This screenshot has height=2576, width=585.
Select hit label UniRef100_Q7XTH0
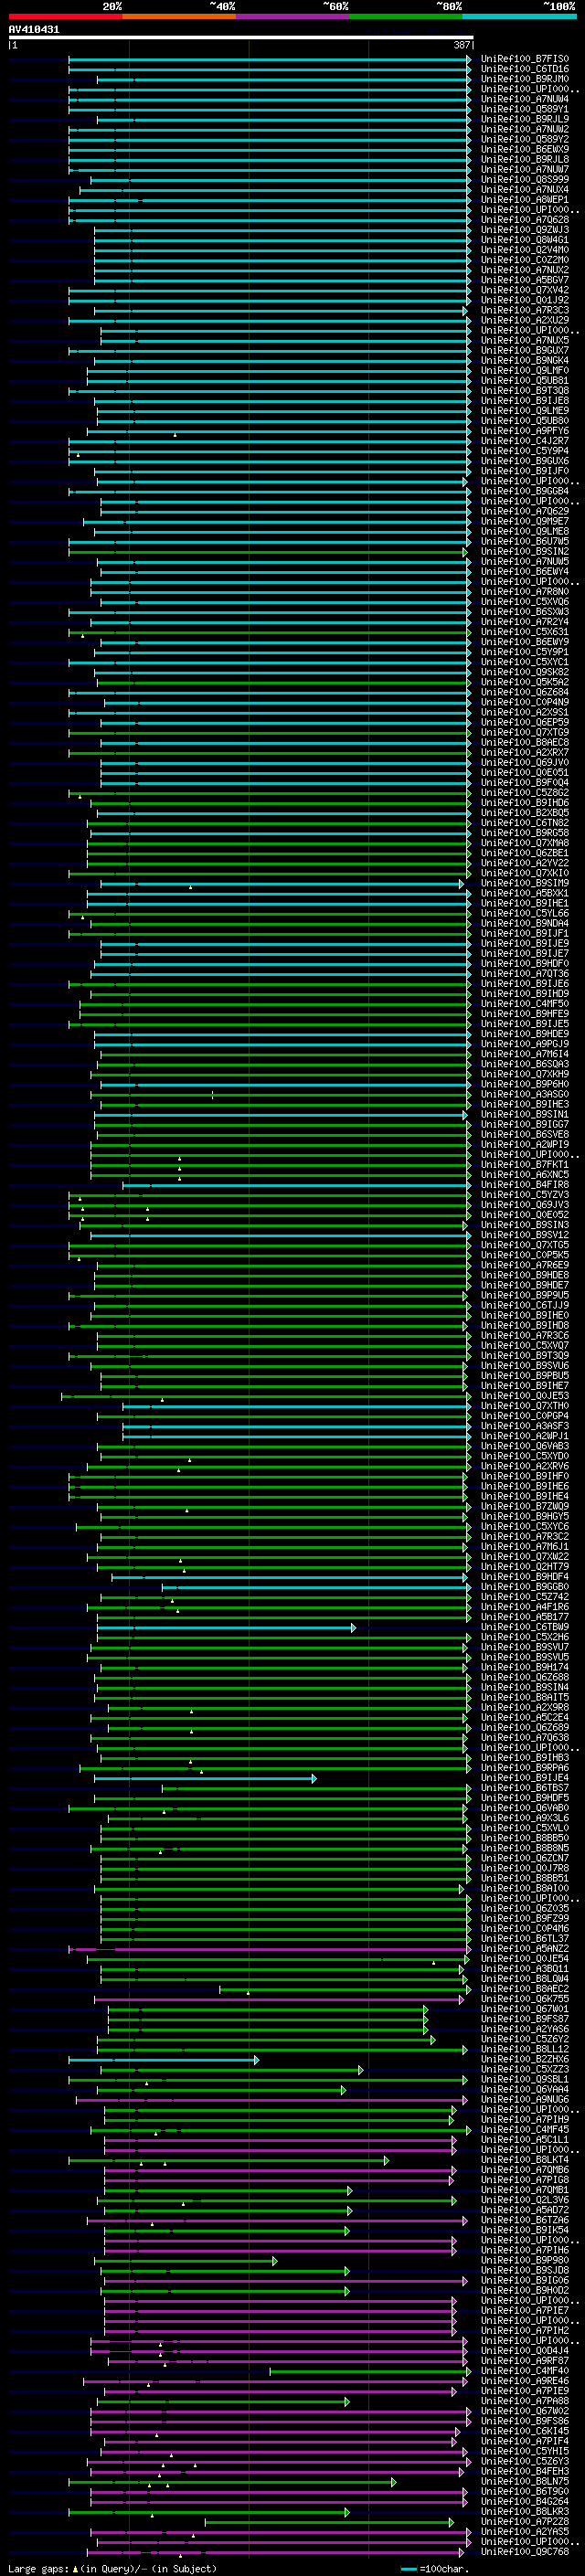coord(525,1406)
